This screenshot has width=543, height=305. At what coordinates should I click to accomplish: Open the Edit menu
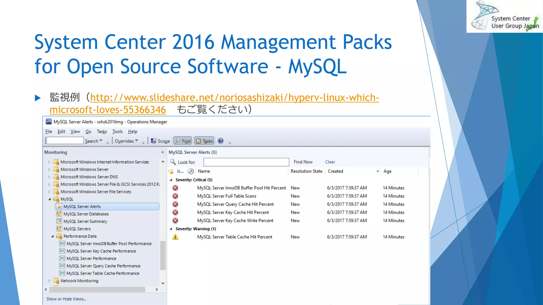coord(61,132)
